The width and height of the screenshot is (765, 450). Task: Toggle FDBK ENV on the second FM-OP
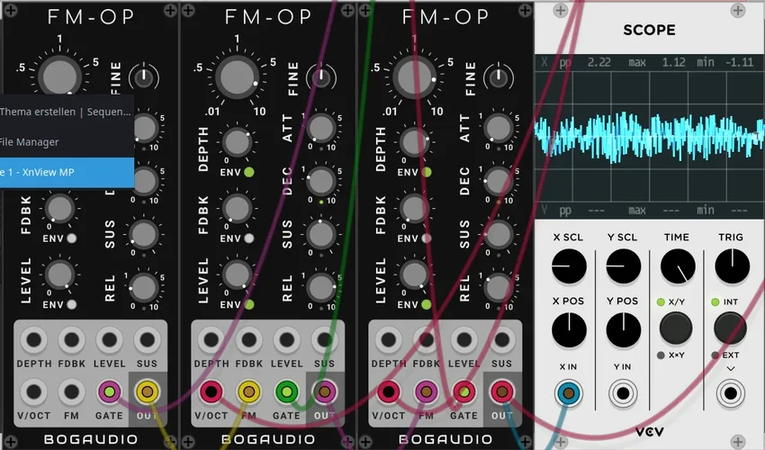tap(248, 238)
